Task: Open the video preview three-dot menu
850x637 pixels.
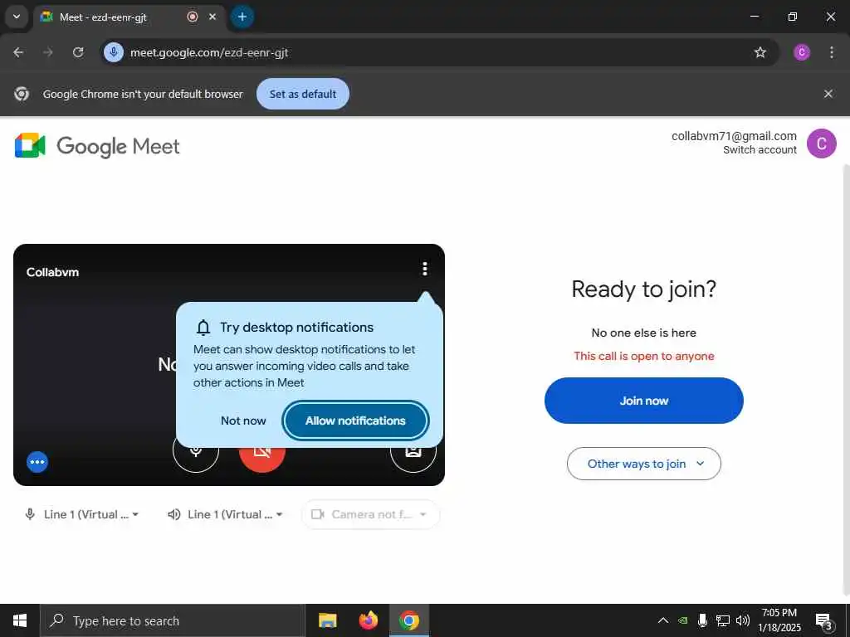Action: click(424, 269)
